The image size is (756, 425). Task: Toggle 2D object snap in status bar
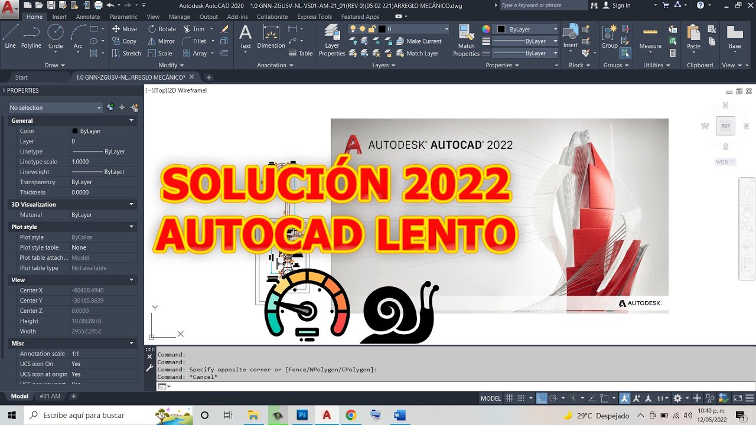[604, 398]
